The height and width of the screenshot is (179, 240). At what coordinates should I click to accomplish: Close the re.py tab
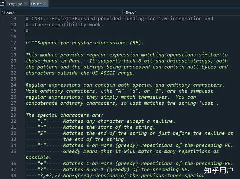(45, 4)
